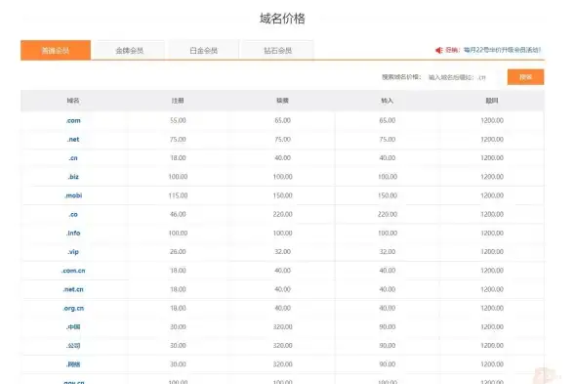Open the .中国 domain link
Viewport: 574px width, 384px height.
tap(73, 326)
